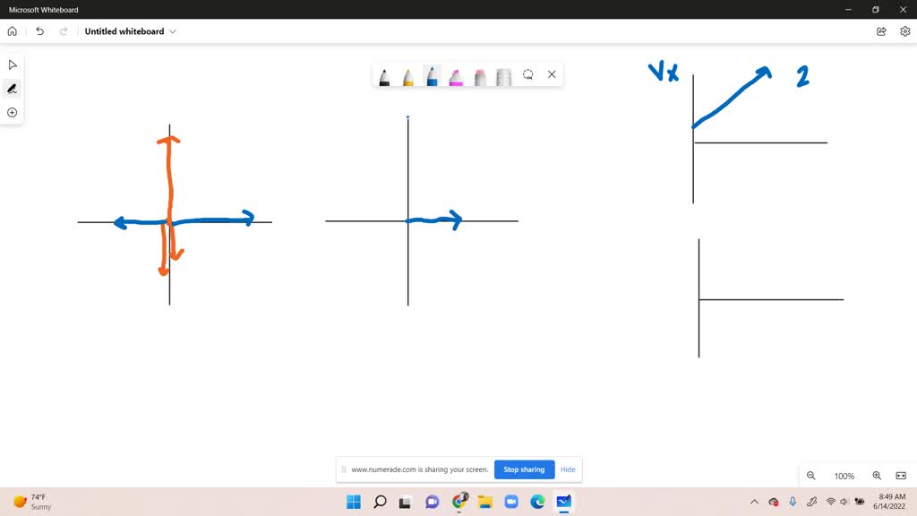Maximize or restore the Whiteboard window
Screen dimensions: 917x516
point(876,9)
